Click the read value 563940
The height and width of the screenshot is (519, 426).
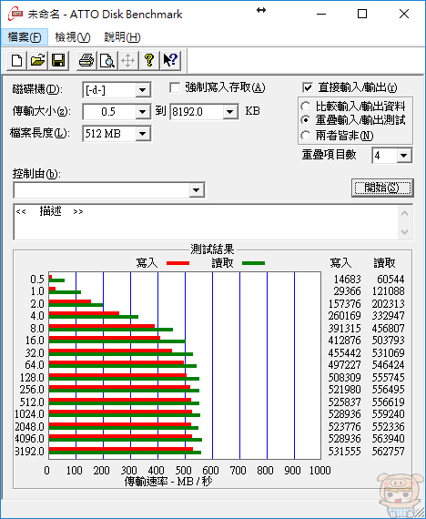388,439
